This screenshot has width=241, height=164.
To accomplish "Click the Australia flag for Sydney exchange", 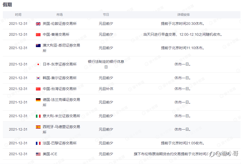I will [38, 46].
